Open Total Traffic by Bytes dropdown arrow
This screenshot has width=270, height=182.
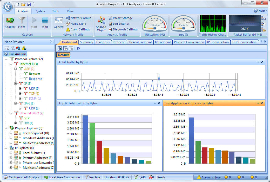click(258, 62)
